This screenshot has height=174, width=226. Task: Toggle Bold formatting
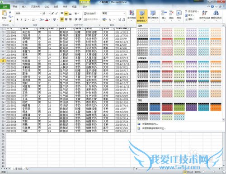18,19
